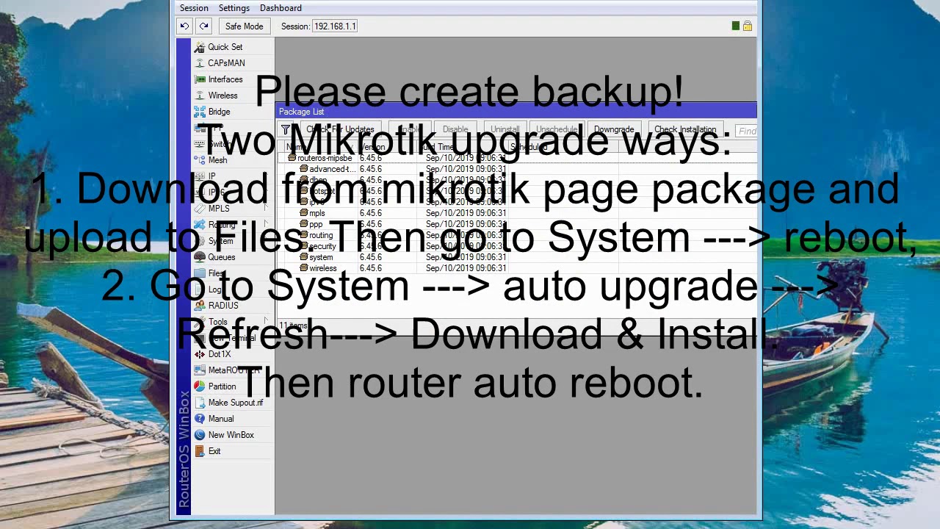Open Manual via its question mark icon
Screen dimensions: 940x529
coord(199,419)
